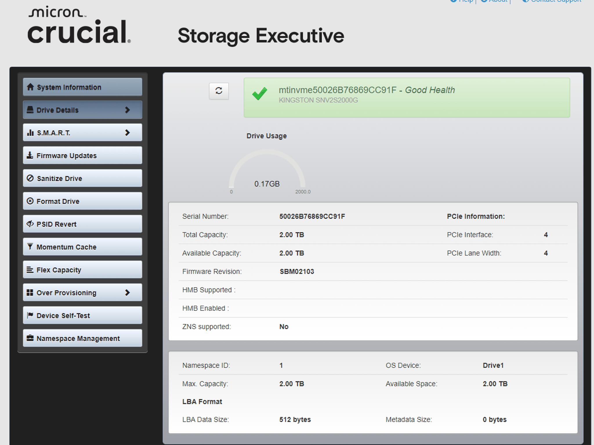Click the house icon on System Information
594x445 pixels.
(x=30, y=87)
